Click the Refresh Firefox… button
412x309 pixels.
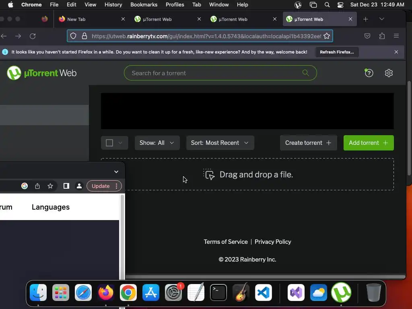coord(337,52)
